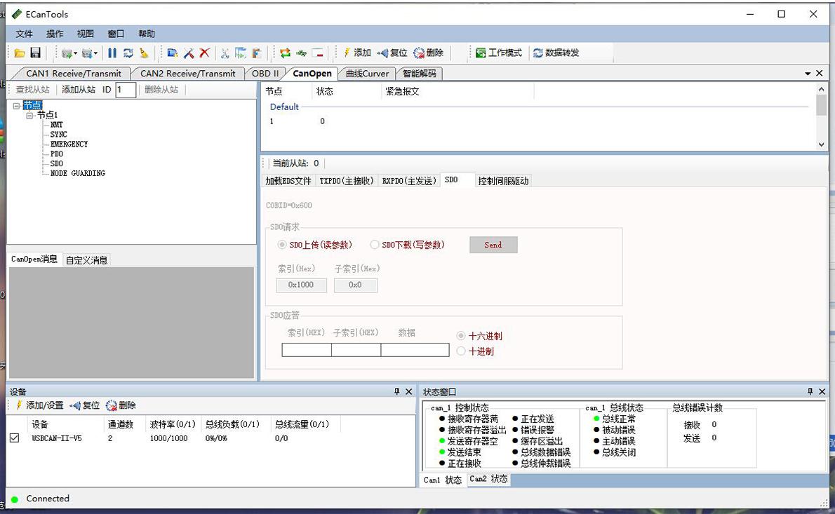The width and height of the screenshot is (835, 514).
Task: Toggle the USBCAN-II-V5 device checkbox
Action: 15,438
